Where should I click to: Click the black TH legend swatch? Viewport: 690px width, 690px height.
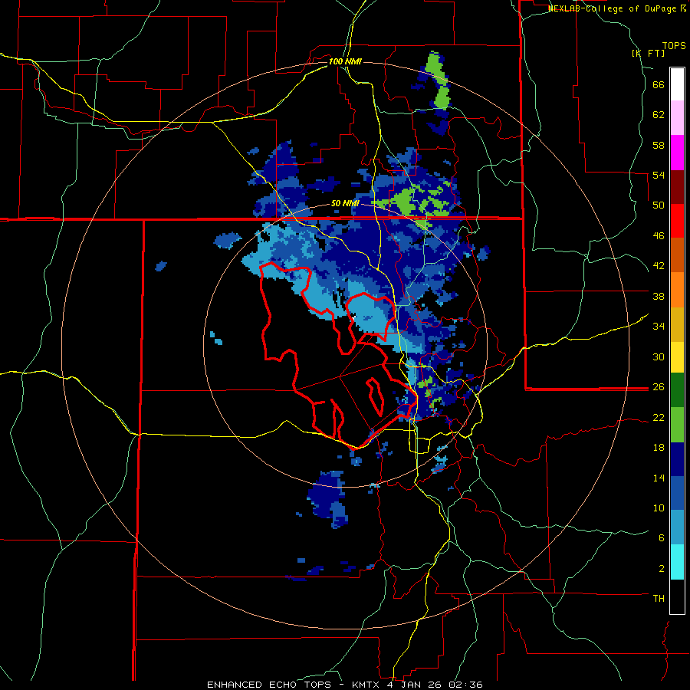(x=677, y=596)
